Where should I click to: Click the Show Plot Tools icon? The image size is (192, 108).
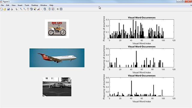[x=61, y=9]
